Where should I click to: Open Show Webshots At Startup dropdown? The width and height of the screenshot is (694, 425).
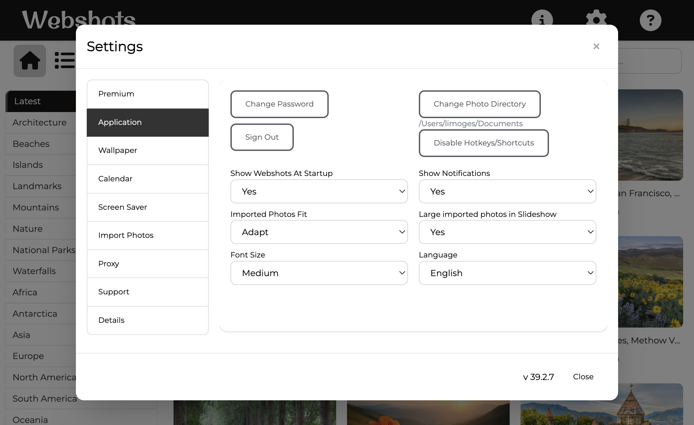tap(319, 192)
